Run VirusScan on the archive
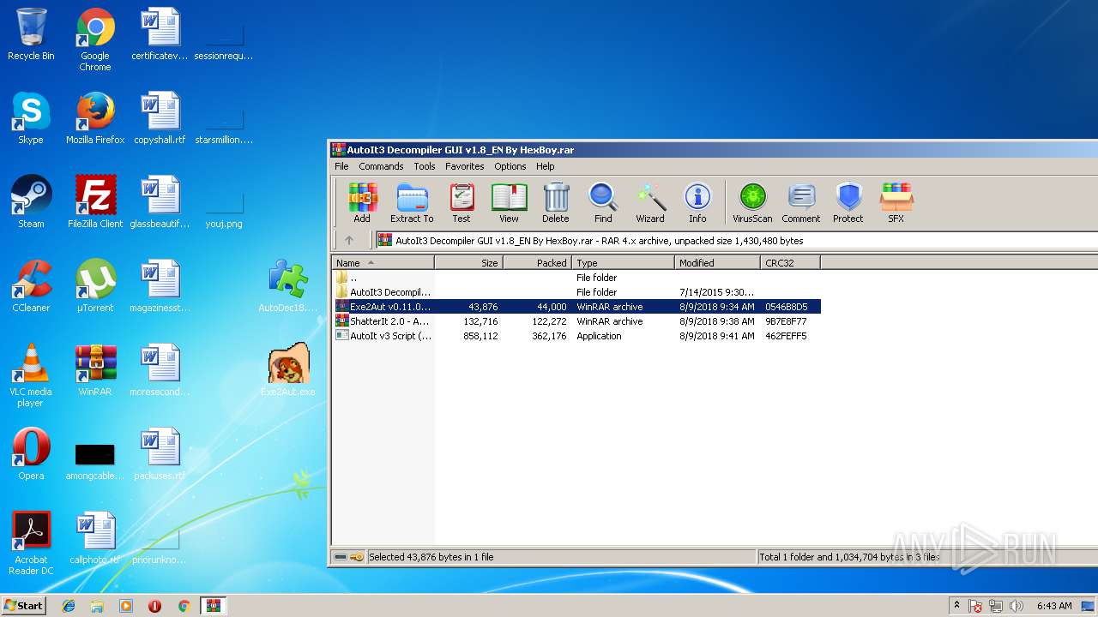1098x617 pixels. tap(752, 203)
